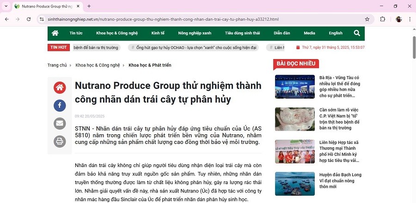Bookmark this page with star icon

[x=367, y=19]
